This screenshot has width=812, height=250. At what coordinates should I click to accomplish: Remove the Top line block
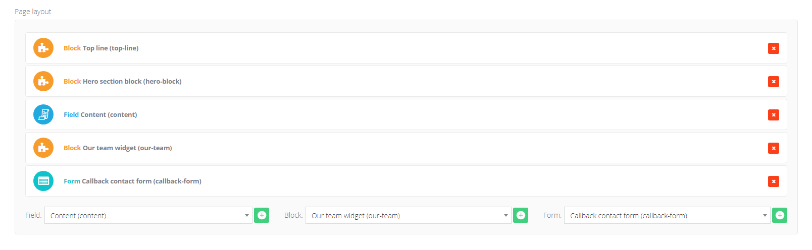[773, 48]
